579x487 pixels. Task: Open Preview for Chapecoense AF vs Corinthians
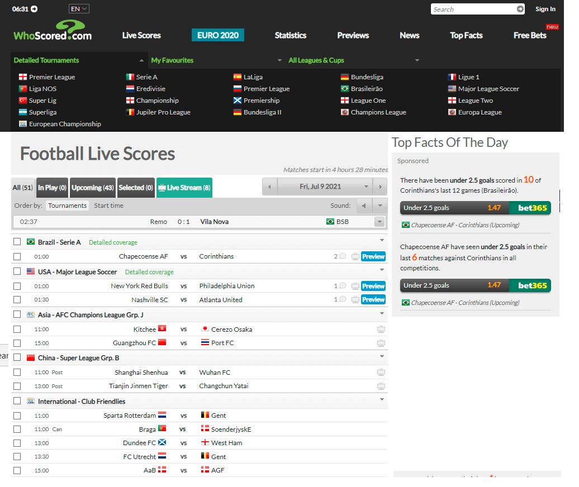[373, 256]
